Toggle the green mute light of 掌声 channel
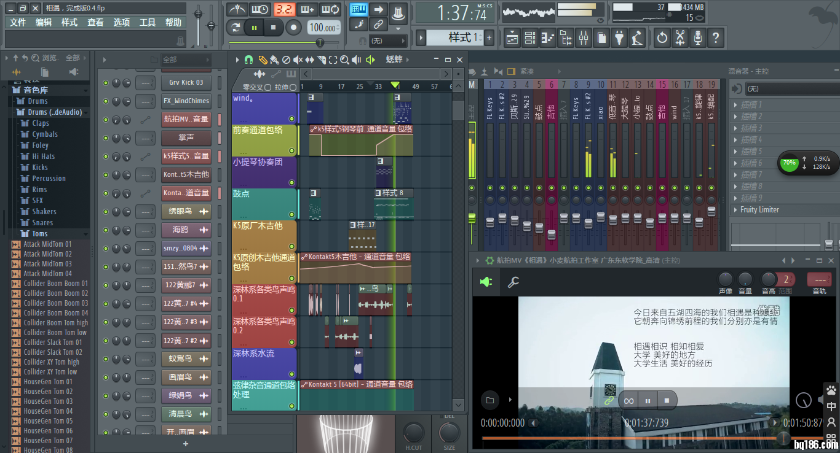 click(106, 138)
